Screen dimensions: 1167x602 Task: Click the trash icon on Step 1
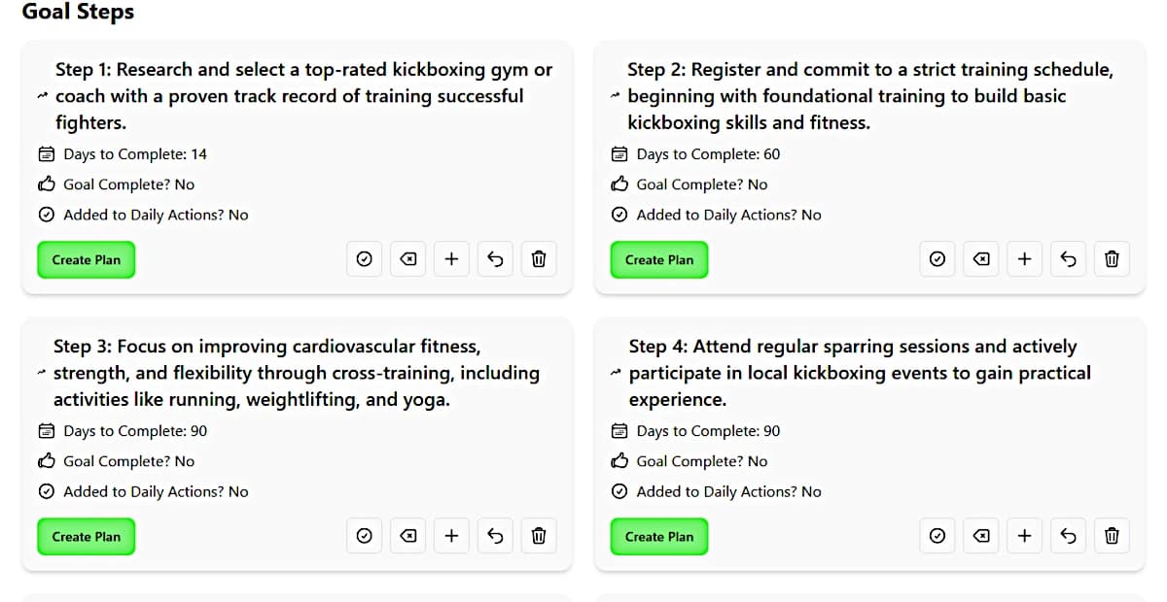point(539,259)
